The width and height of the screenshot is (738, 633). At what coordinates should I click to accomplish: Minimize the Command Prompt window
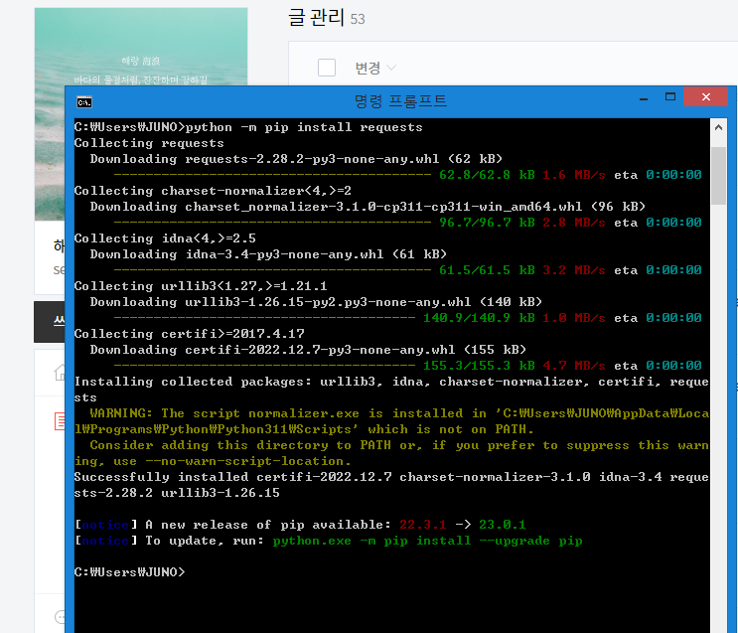(x=644, y=98)
